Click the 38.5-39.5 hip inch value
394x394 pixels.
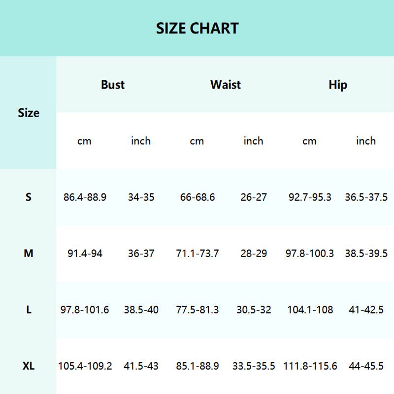point(366,254)
